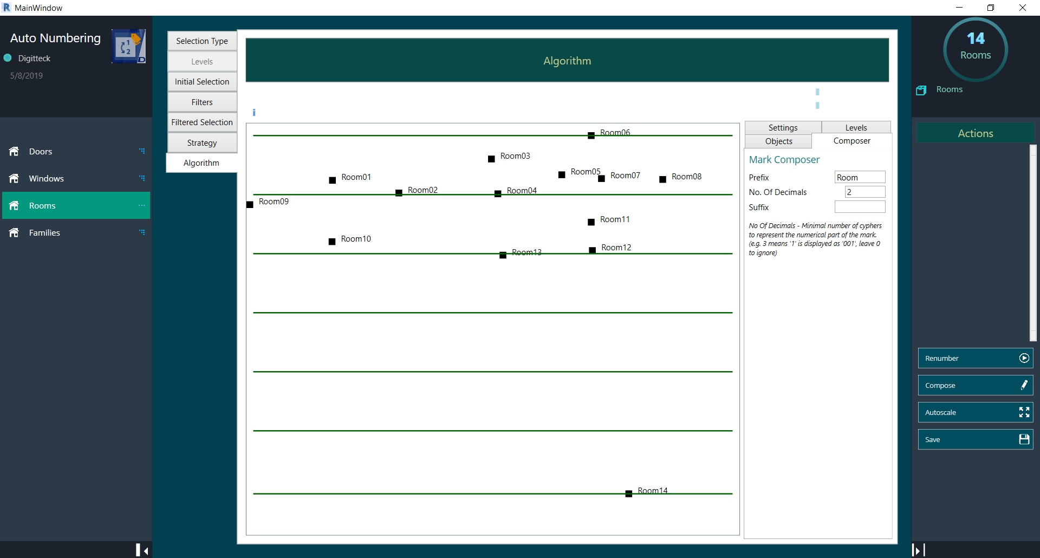Click the Save button
This screenshot has width=1040, height=558.
pos(976,439)
